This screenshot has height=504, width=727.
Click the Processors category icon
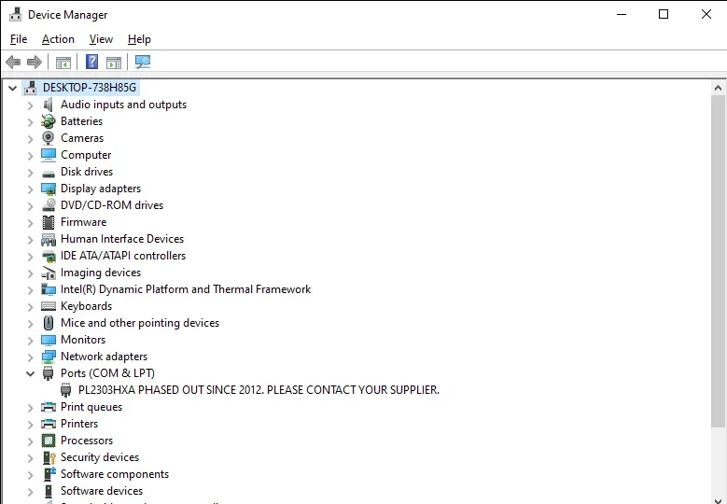(x=49, y=441)
